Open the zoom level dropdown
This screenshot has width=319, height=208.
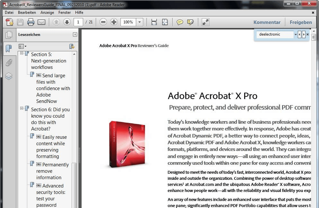(x=139, y=22)
